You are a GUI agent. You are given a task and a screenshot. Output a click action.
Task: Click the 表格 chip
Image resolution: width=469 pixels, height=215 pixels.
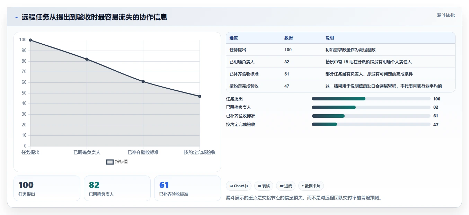coord(264,186)
